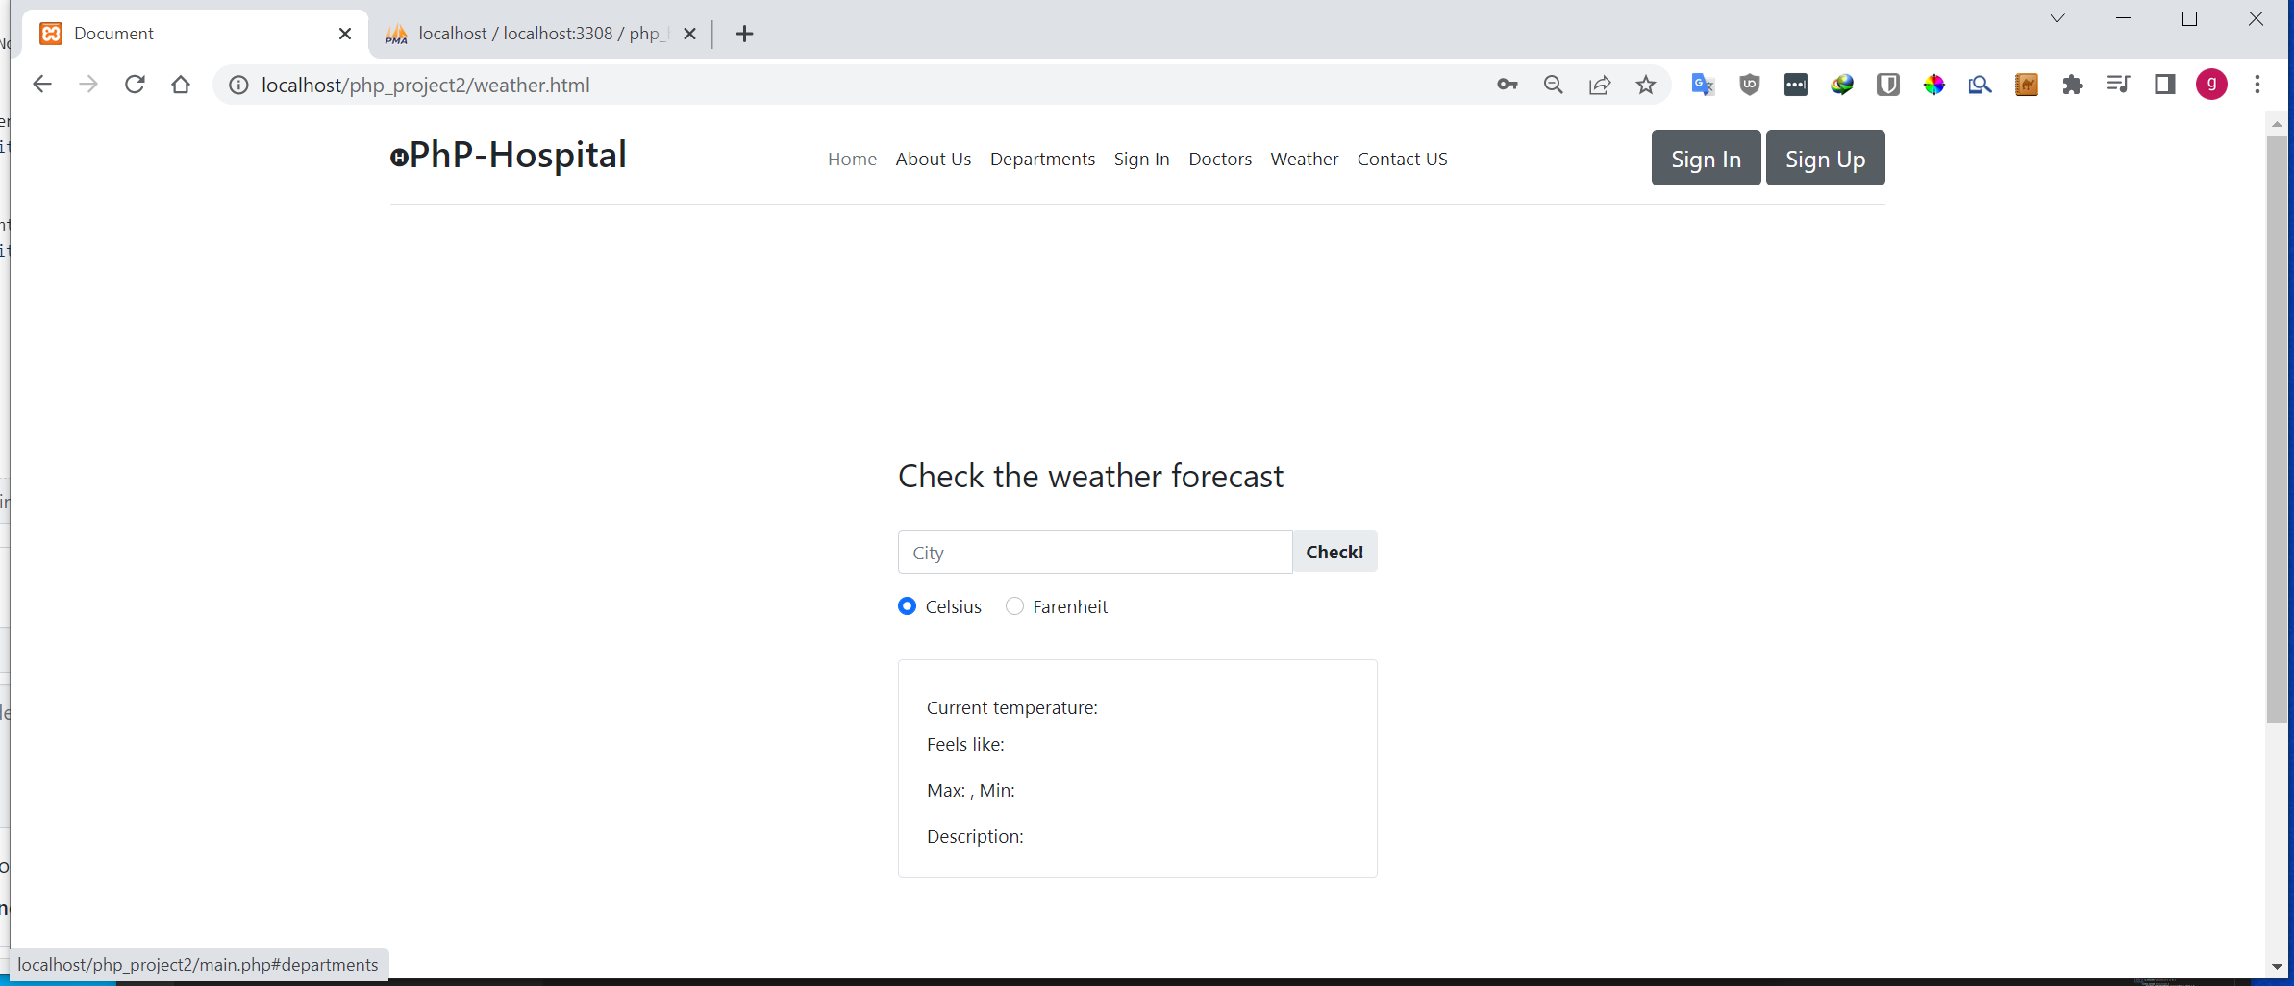
Task: Select the Celsius radio button
Action: pyautogui.click(x=907, y=605)
